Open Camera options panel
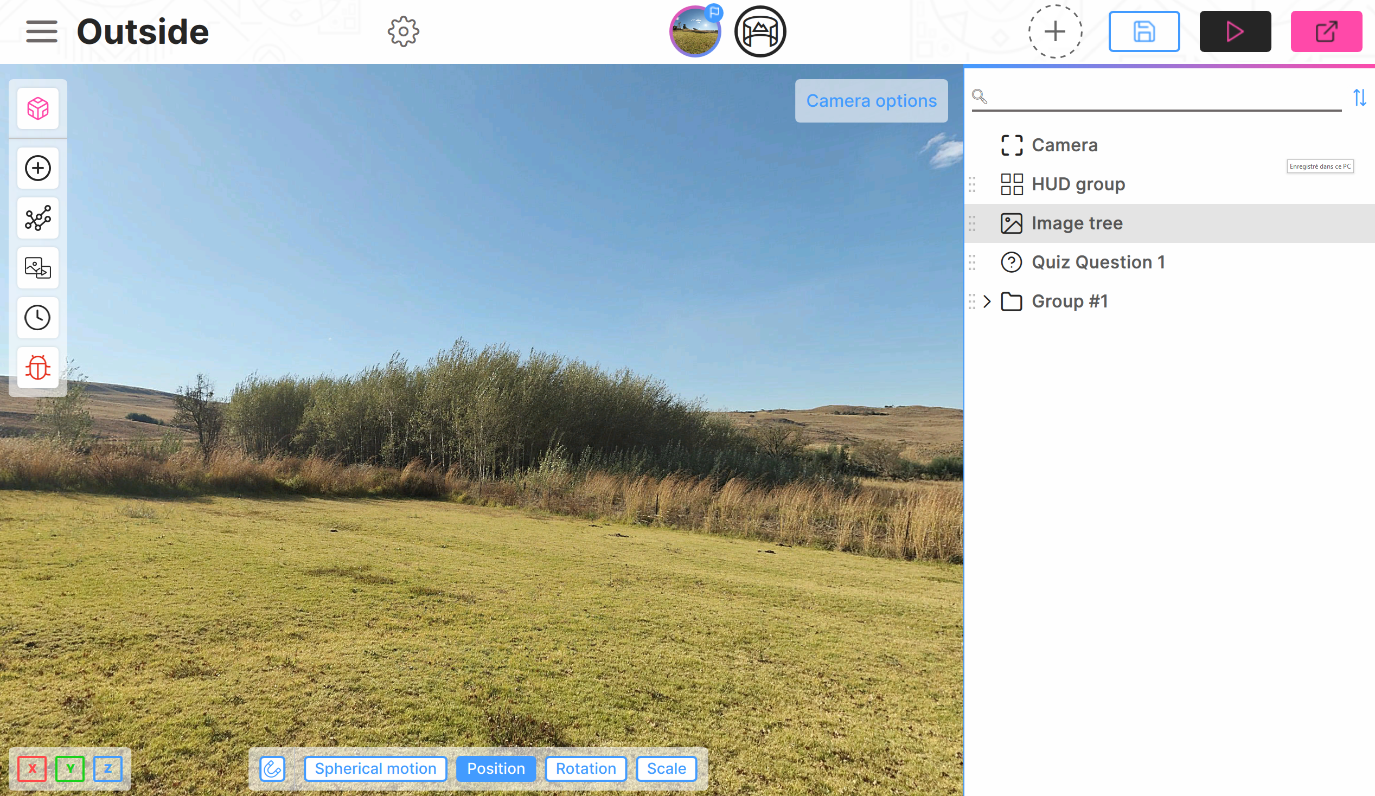 coord(872,100)
